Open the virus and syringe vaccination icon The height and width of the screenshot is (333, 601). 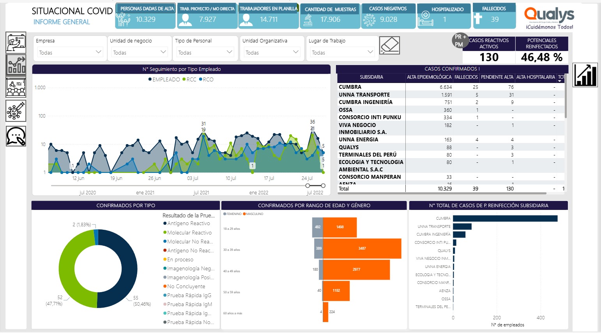point(16,111)
